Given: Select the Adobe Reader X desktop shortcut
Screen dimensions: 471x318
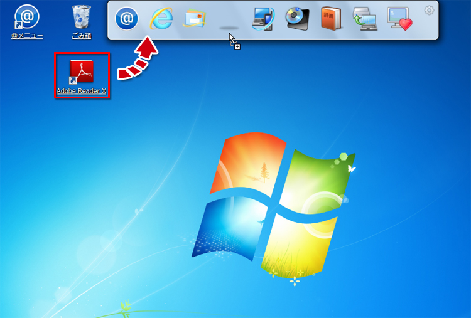Looking at the screenshot, I should 82,76.
